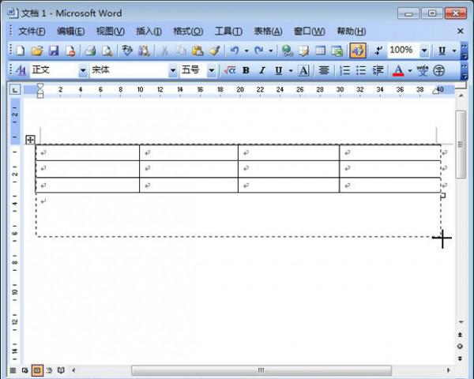Click the Insert Table icon
The height and width of the screenshot is (379, 474).
tap(321, 51)
